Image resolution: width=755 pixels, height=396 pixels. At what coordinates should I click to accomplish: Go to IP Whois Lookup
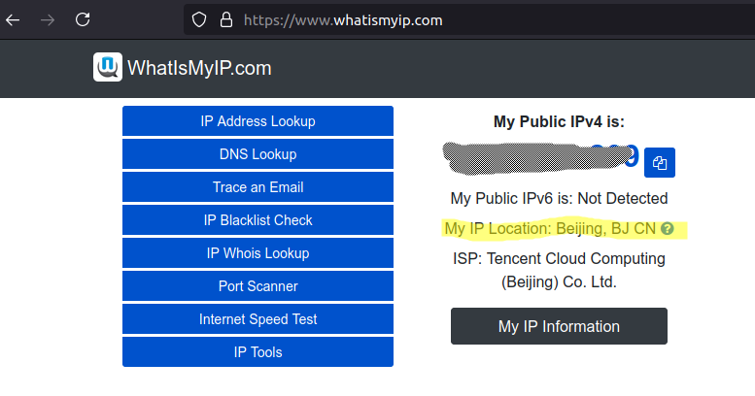[257, 253]
